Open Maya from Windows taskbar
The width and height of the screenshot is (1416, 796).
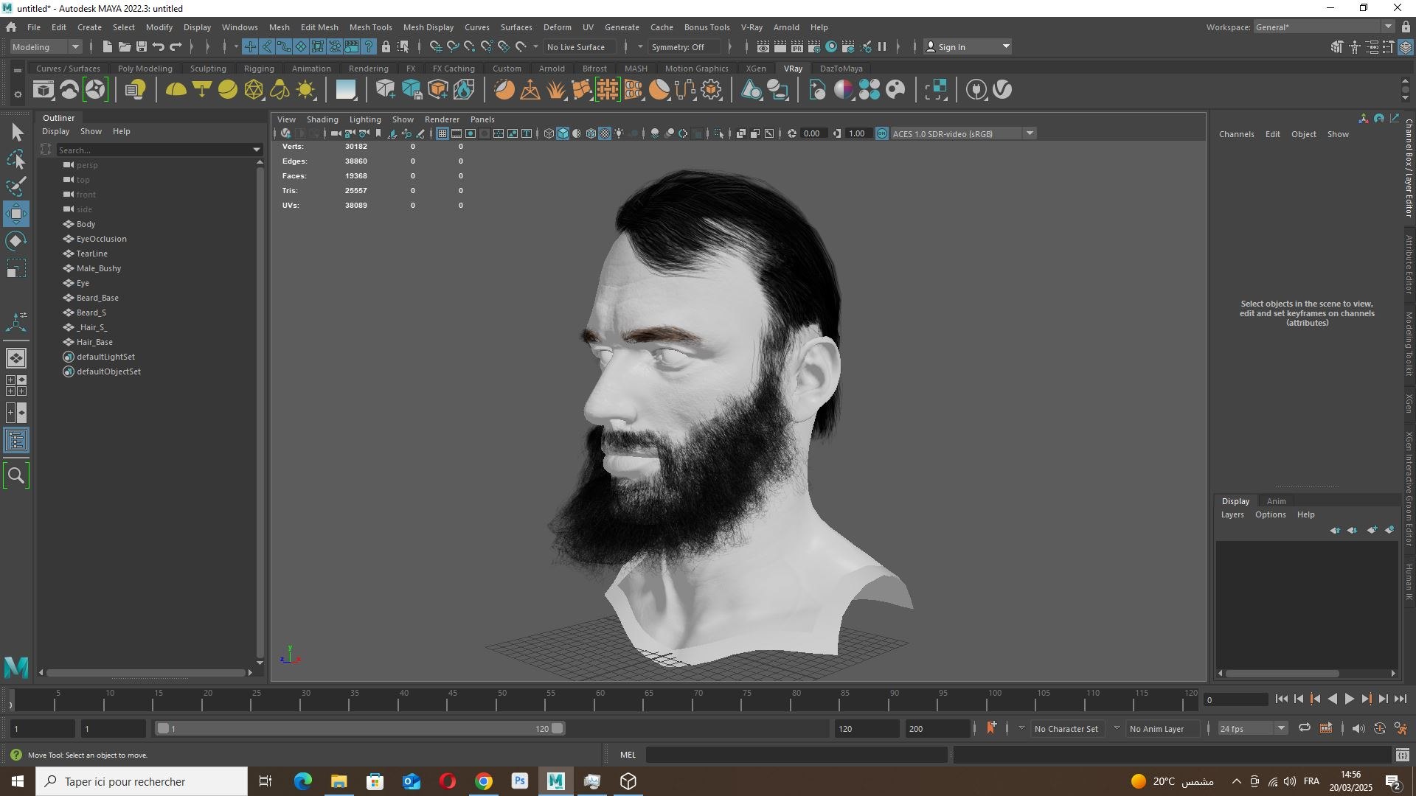click(x=556, y=781)
